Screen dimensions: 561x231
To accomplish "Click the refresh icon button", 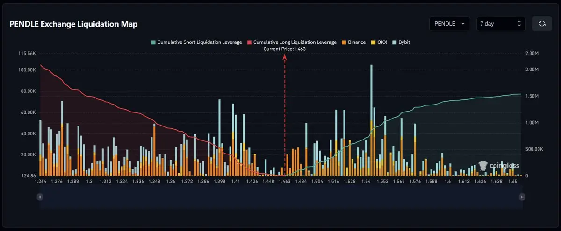I will 542,24.
